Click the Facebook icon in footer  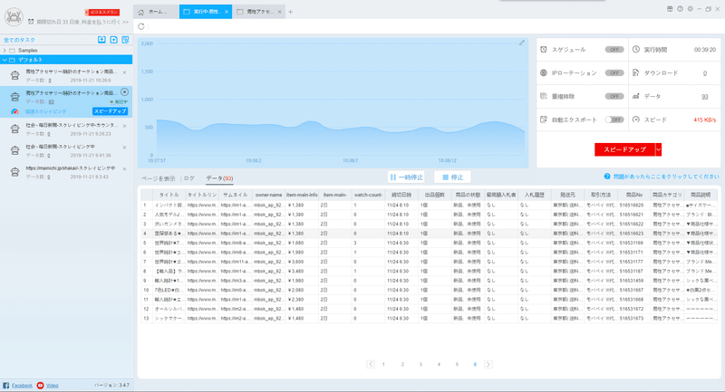(6, 385)
